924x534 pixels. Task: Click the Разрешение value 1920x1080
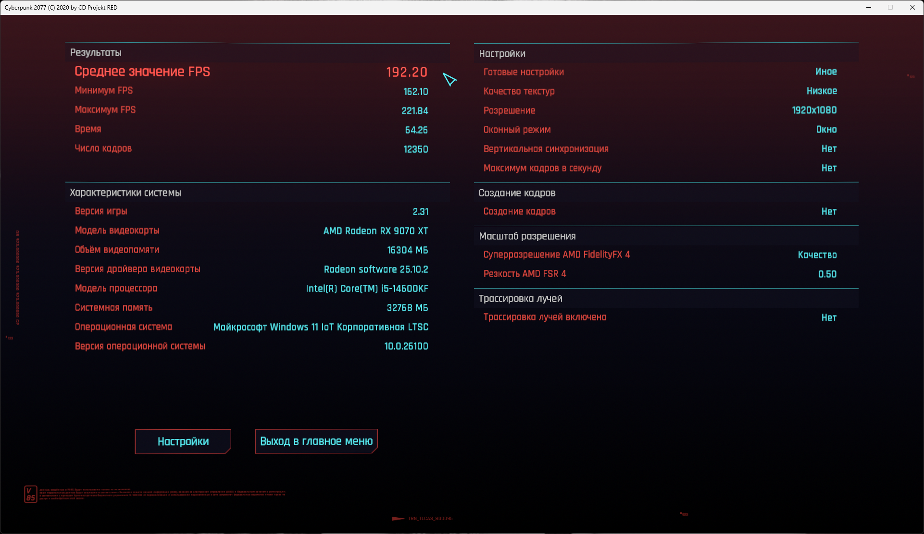click(x=814, y=110)
